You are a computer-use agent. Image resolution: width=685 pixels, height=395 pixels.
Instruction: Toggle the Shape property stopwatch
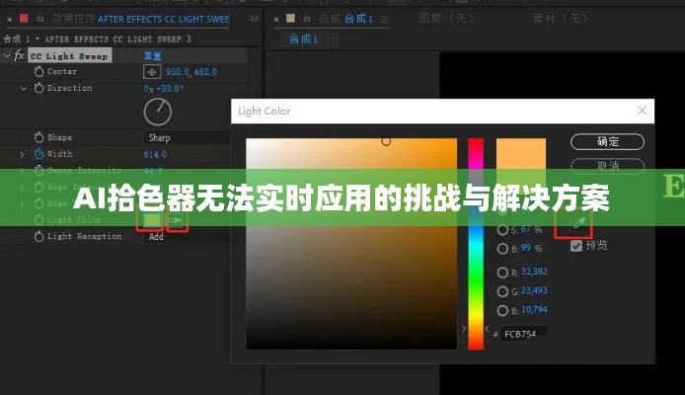point(39,137)
